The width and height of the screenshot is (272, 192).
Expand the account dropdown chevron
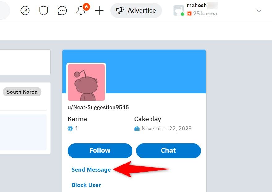coord(259,11)
